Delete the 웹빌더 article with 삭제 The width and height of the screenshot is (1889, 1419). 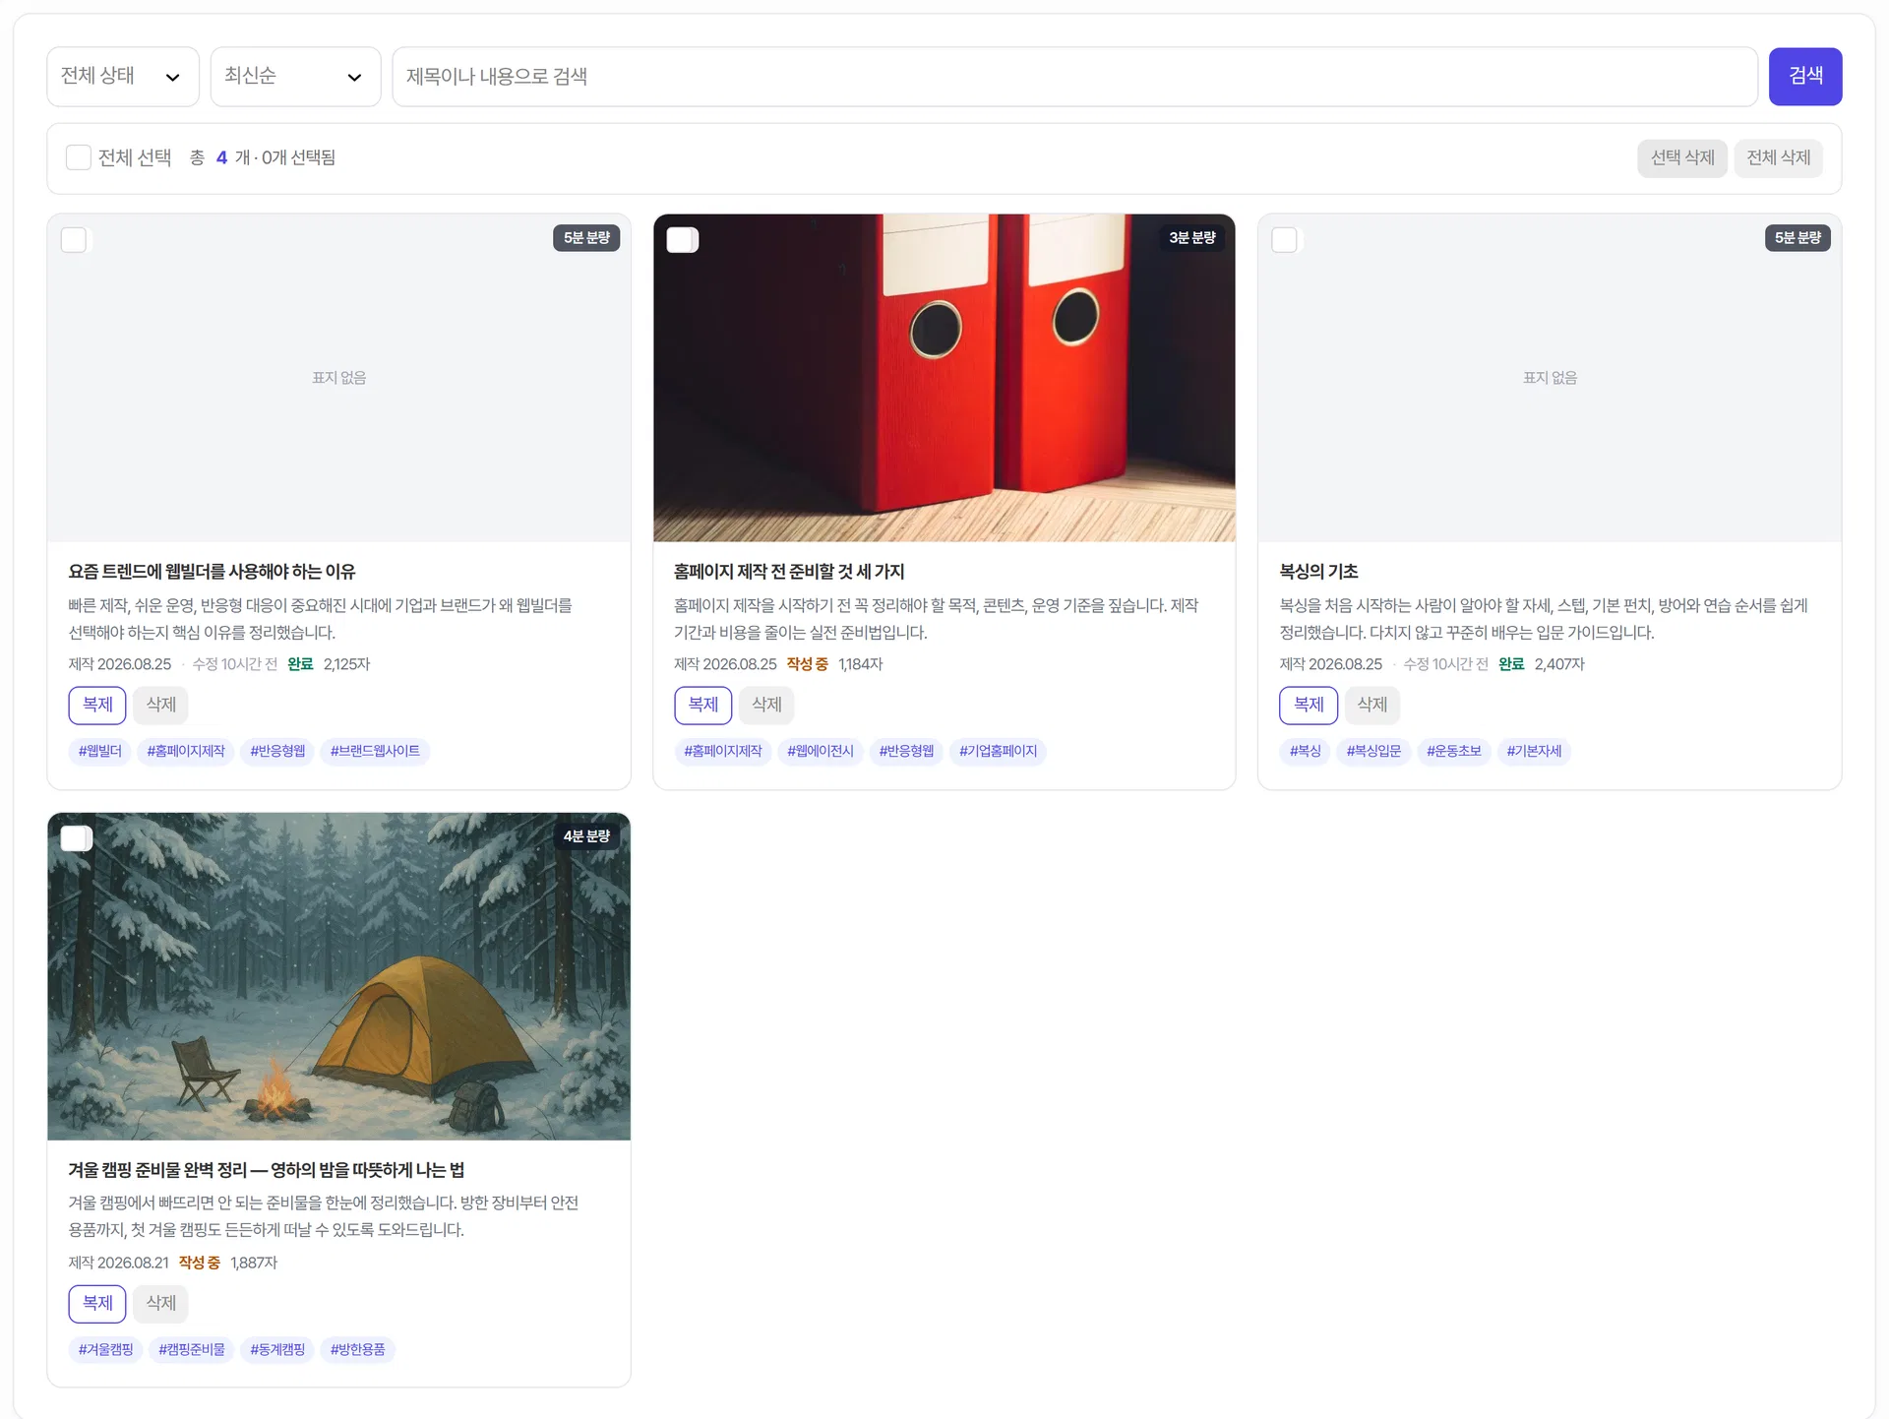(160, 705)
